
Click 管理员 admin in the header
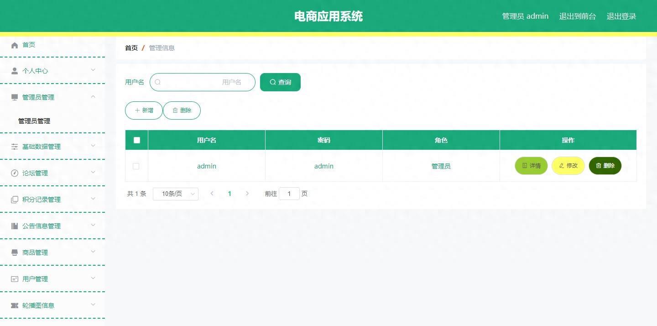[525, 16]
